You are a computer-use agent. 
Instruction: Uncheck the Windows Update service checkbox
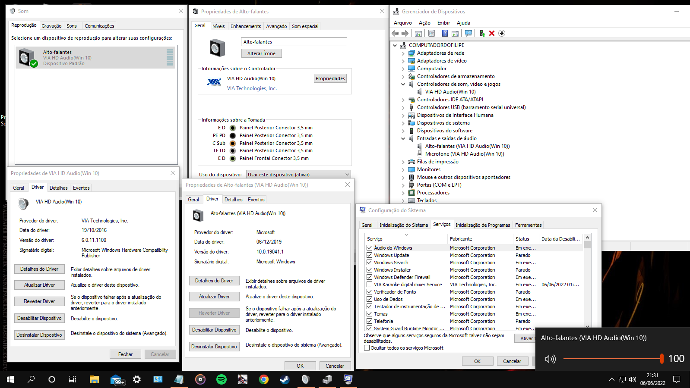pos(369,255)
